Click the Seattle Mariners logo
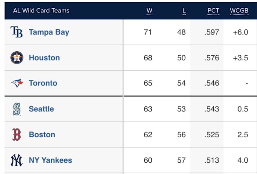 [17, 109]
